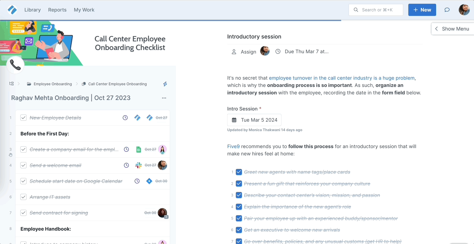Uncheck Schedule start date on Google Calendar
This screenshot has height=244, width=474.
click(x=23, y=181)
